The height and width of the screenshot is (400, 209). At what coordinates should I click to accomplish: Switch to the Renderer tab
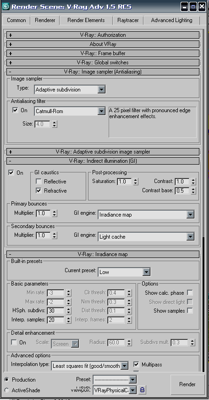tap(45, 20)
